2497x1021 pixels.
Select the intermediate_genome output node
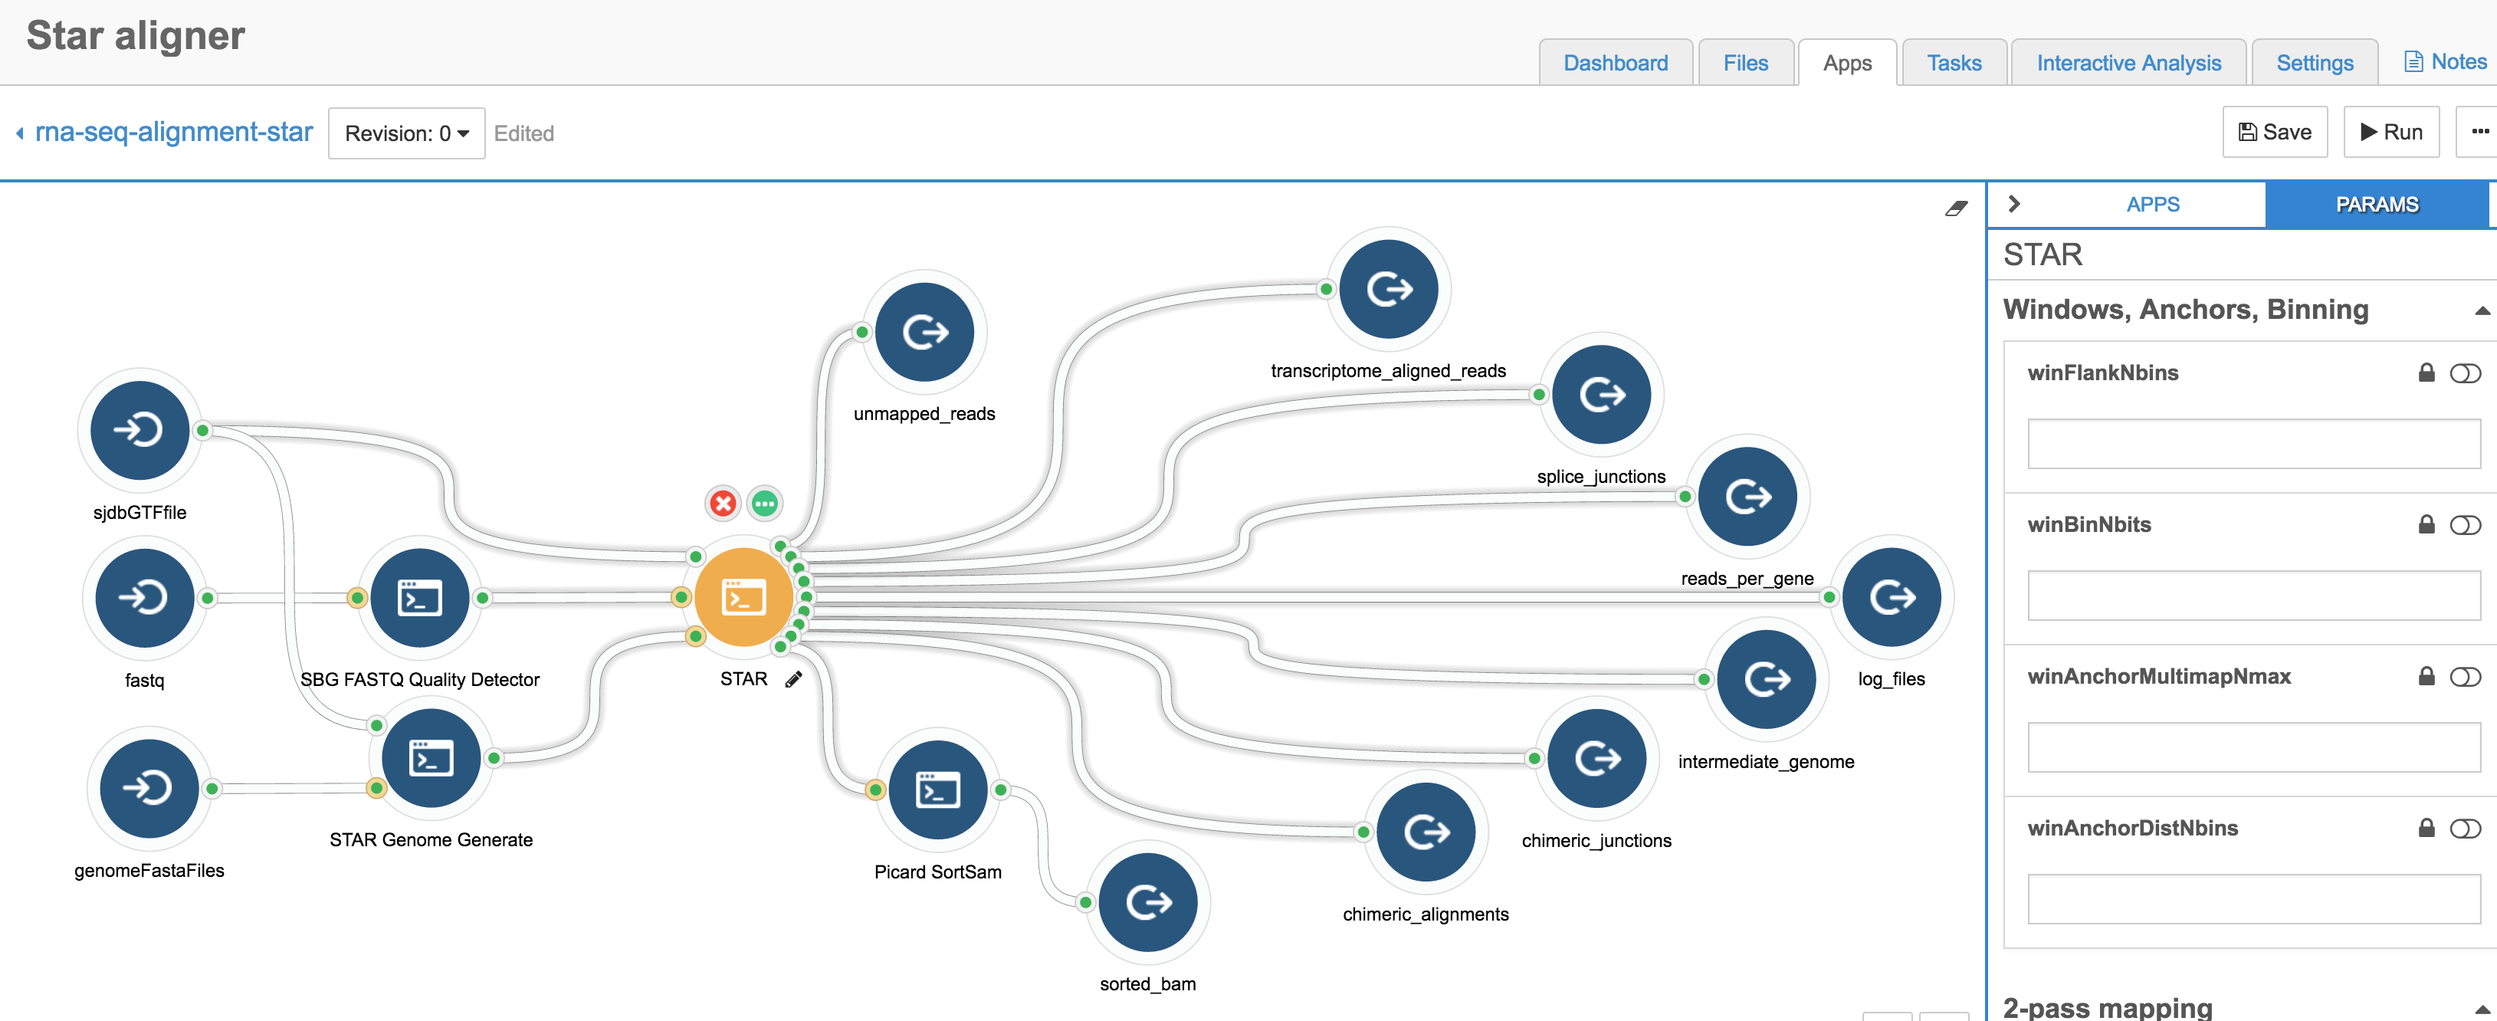click(1766, 678)
